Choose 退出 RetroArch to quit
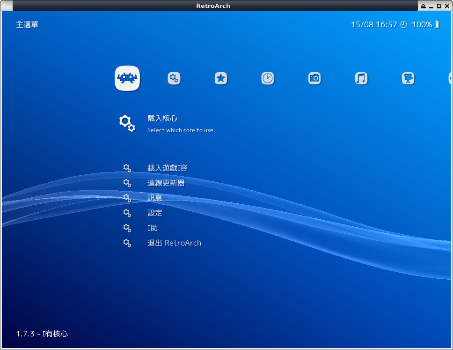Viewport: 453px width, 350px height. 174,243
